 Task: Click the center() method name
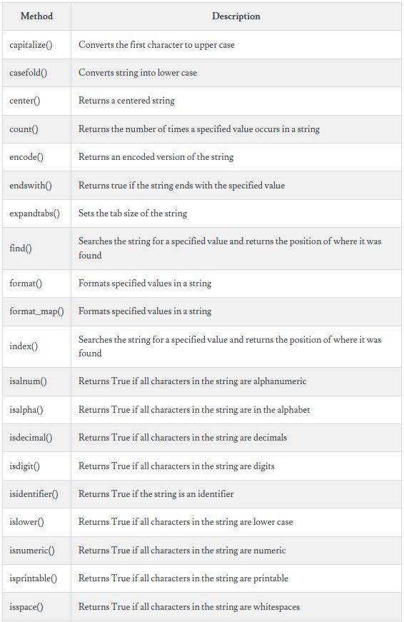(x=24, y=101)
